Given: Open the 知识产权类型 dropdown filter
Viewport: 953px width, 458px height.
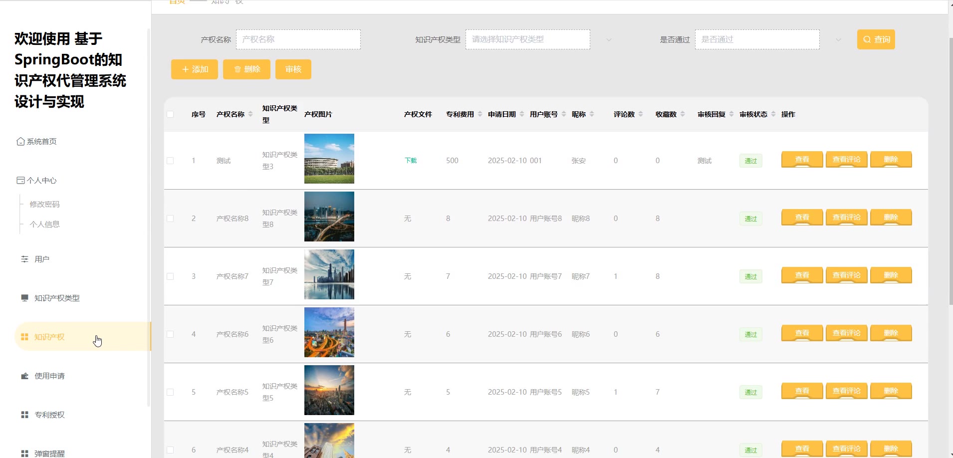Looking at the screenshot, I should point(528,39).
